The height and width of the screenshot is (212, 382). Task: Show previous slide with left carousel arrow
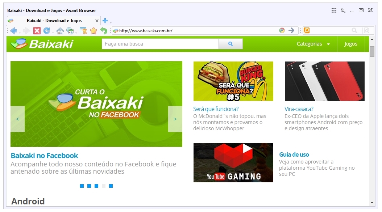click(x=17, y=119)
